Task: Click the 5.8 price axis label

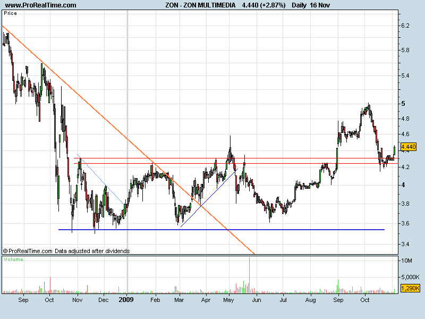Action: [x=405, y=50]
